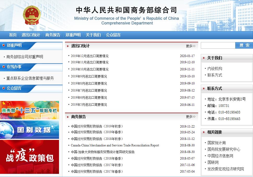
Task: Select 进出口统计 in the navigation bar
Action: (31, 35)
